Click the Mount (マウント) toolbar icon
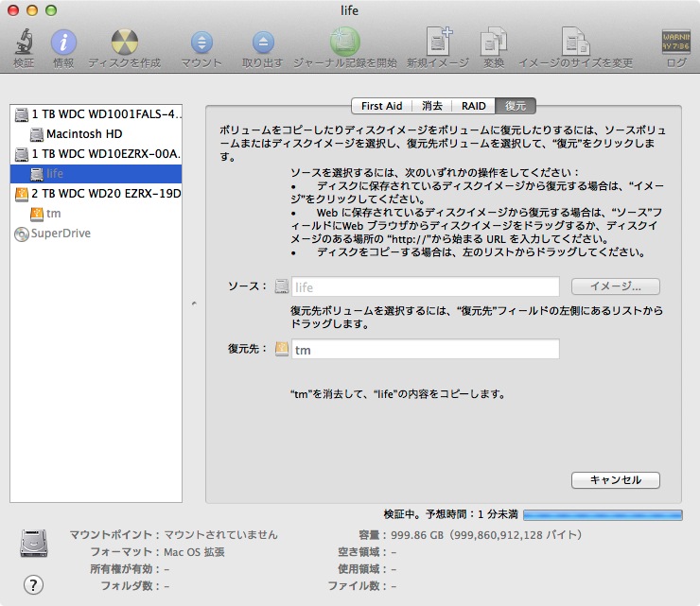The width and height of the screenshot is (700, 606). 201,43
